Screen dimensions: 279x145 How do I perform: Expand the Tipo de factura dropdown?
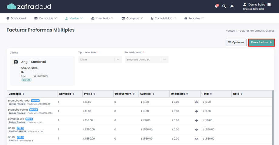pos(100,60)
